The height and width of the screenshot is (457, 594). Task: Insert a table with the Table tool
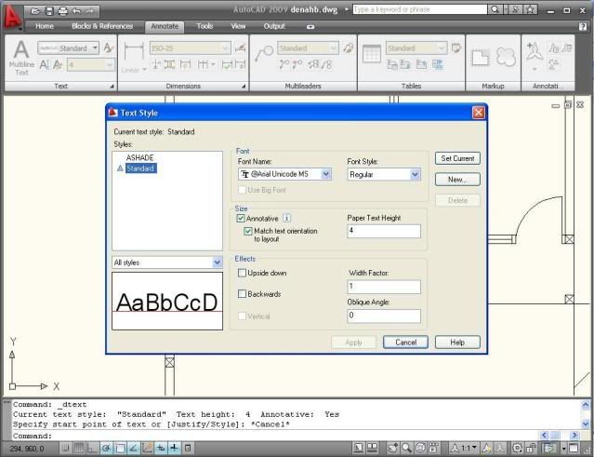coord(372,53)
